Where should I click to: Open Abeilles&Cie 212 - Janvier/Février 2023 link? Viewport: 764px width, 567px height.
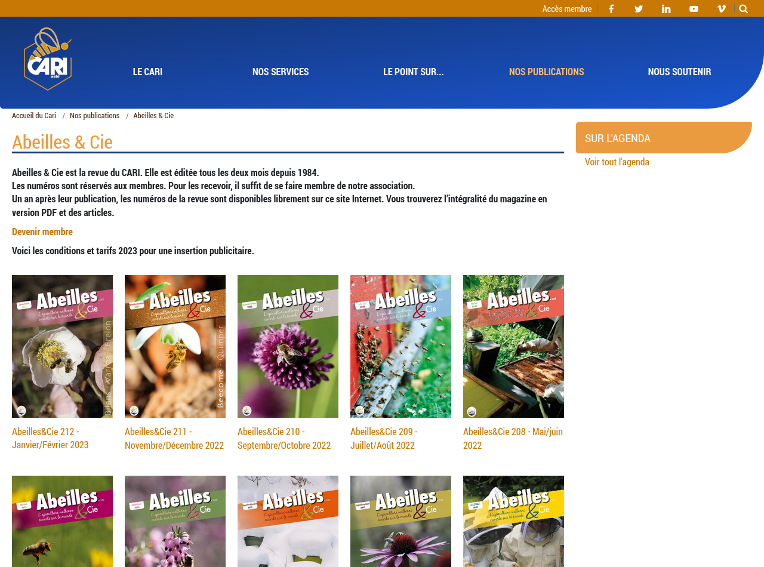(x=50, y=438)
